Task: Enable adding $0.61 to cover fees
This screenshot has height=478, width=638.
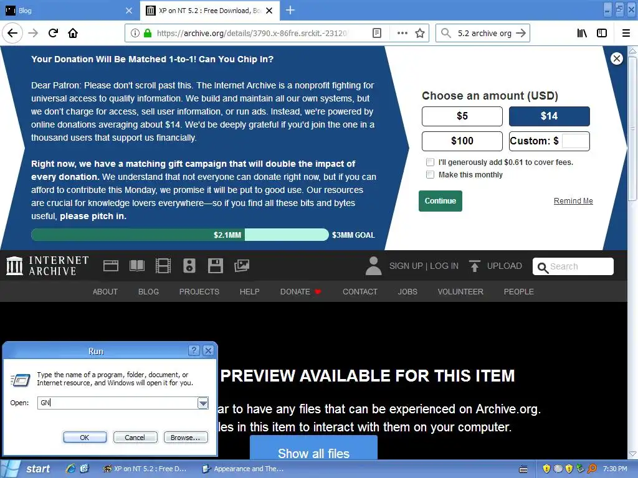Action: pyautogui.click(x=430, y=162)
